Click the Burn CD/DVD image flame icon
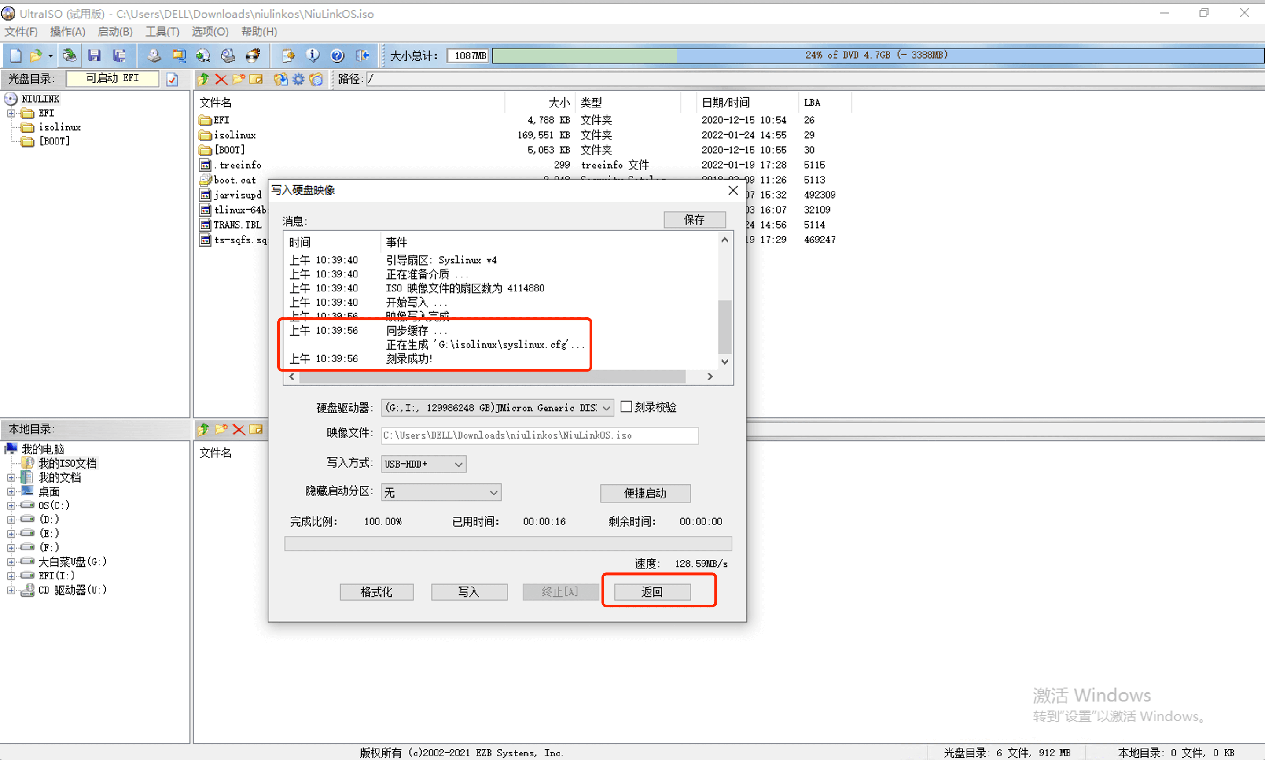Viewport: 1265px width, 760px height. (x=253, y=55)
